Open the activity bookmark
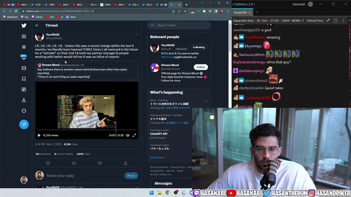The width and height of the screenshot is (351, 197). [x=37, y=17]
